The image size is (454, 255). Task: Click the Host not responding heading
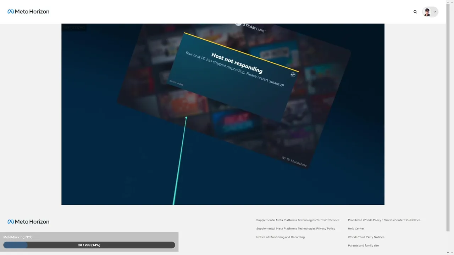click(x=237, y=63)
